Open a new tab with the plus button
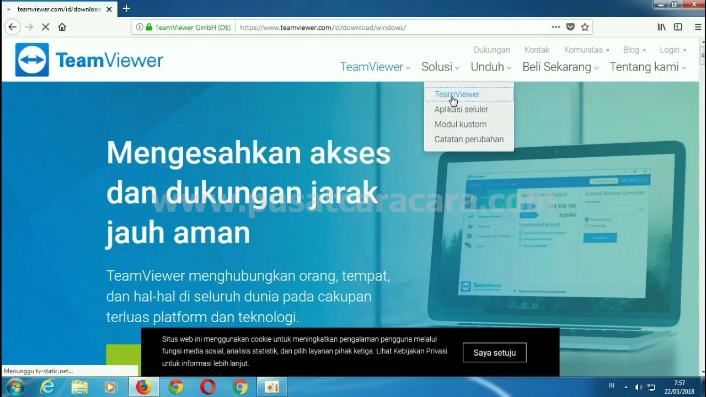The image size is (706, 397). coord(126,9)
